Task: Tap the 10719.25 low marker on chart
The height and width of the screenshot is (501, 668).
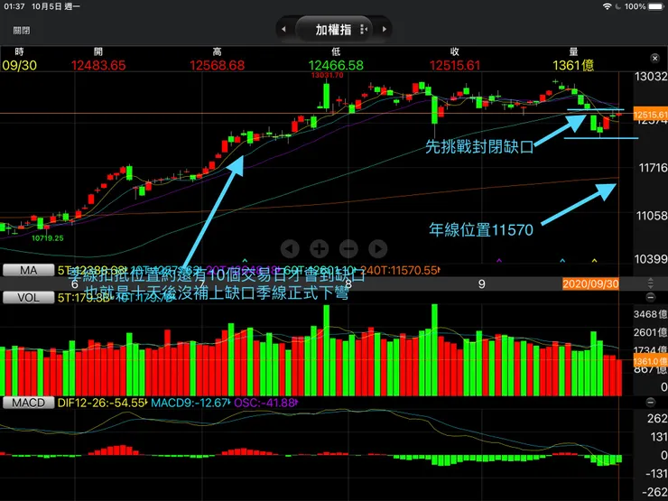Action: click(47, 238)
